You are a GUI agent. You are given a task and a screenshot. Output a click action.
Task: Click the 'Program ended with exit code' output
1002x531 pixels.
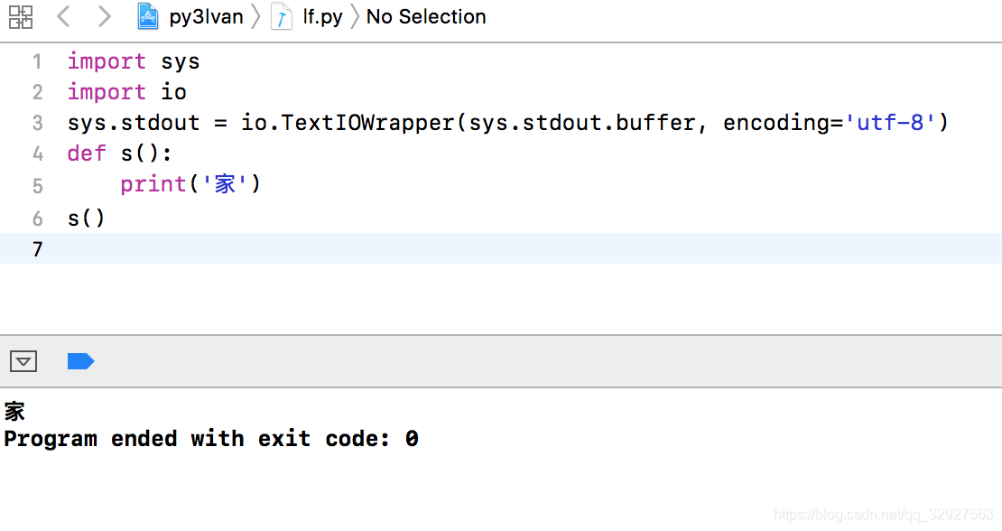tap(211, 439)
